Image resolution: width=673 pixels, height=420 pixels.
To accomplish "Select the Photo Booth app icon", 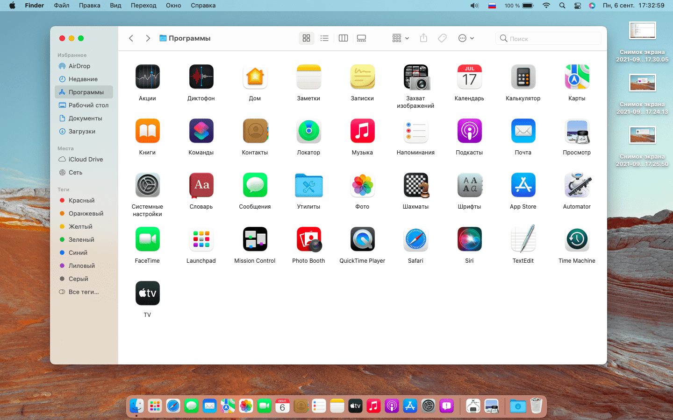I will point(308,239).
